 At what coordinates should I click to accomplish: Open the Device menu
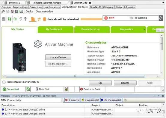click(29, 12)
